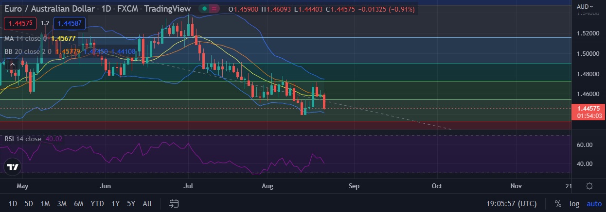Click the current price label 1.44575 on scale
This screenshot has height=212, width=606.
coord(588,108)
